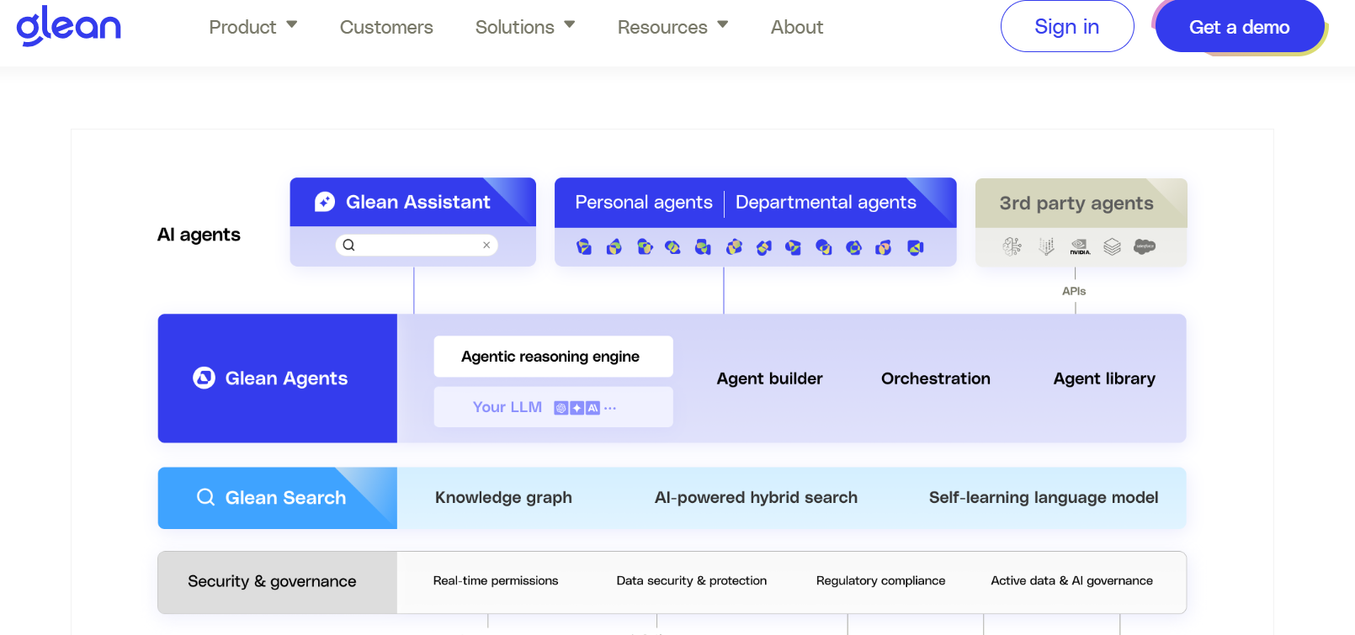Click the Agent library label
Image resolution: width=1355 pixels, height=635 pixels.
pos(1104,378)
